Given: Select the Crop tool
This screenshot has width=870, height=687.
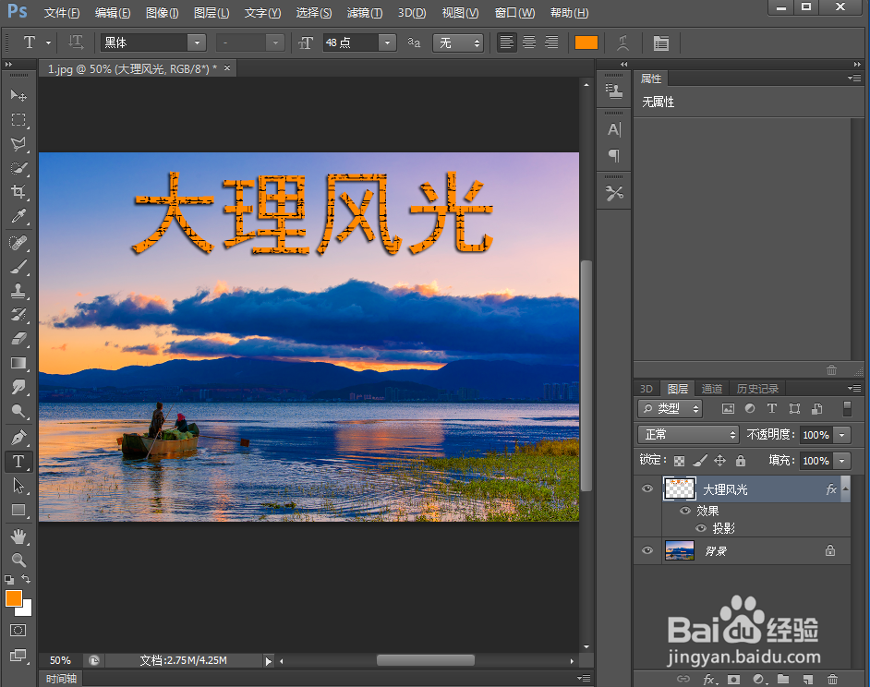Looking at the screenshot, I should (x=18, y=192).
